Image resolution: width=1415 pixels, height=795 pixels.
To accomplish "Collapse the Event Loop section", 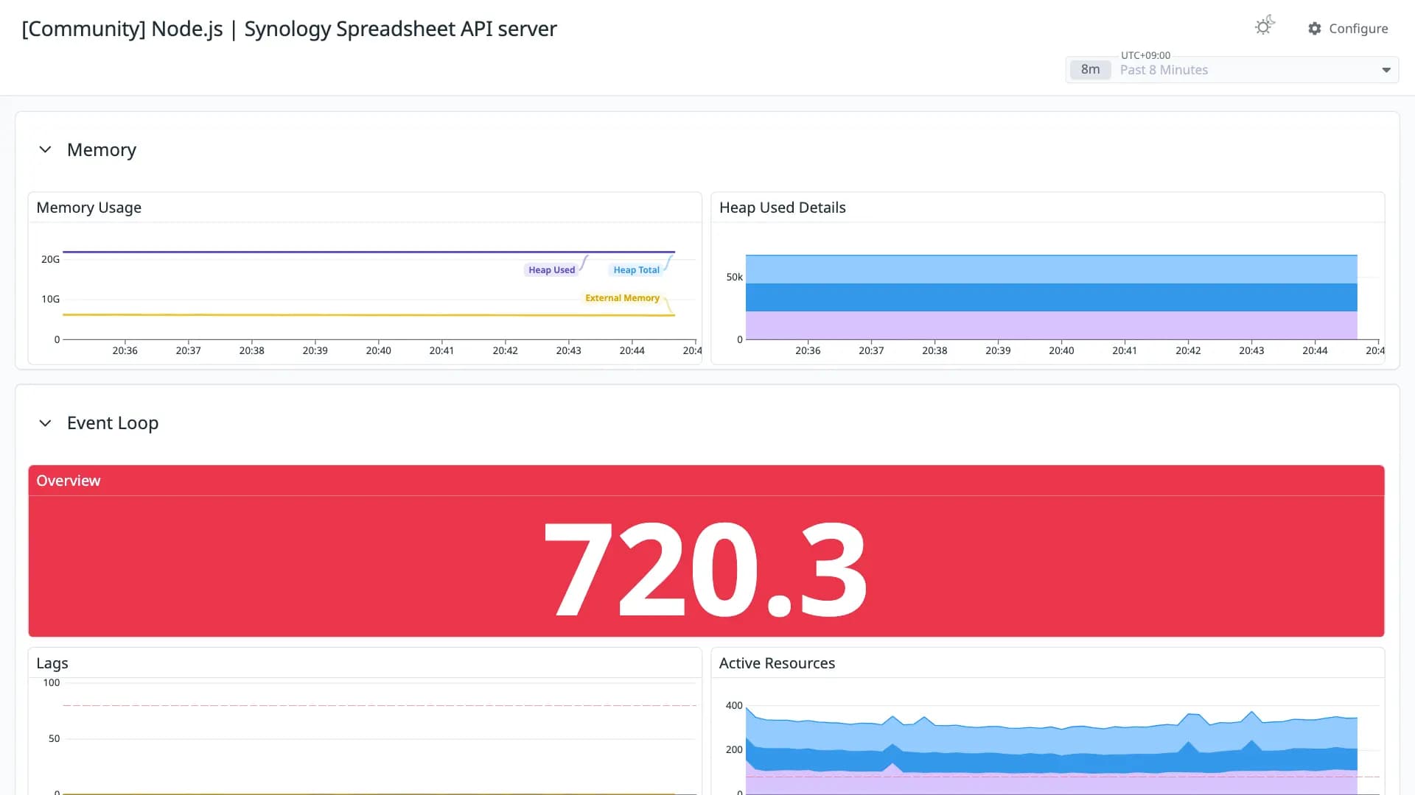I will (45, 423).
